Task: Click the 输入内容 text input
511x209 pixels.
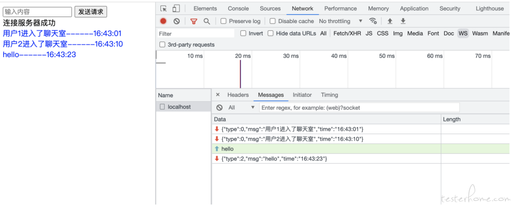Action: pos(37,12)
